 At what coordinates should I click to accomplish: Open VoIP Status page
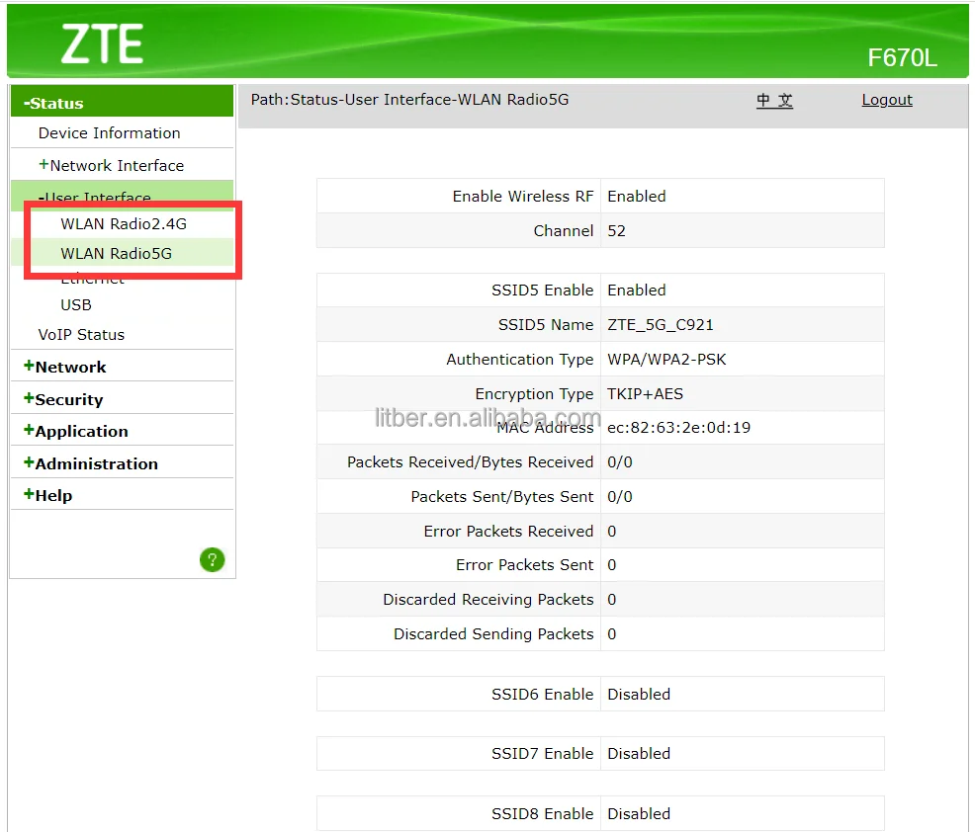[x=81, y=334]
